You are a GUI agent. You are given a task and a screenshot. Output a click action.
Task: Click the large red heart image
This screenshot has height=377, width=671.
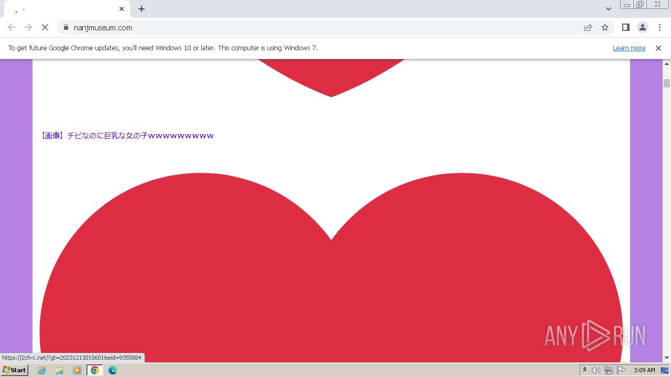(x=331, y=267)
